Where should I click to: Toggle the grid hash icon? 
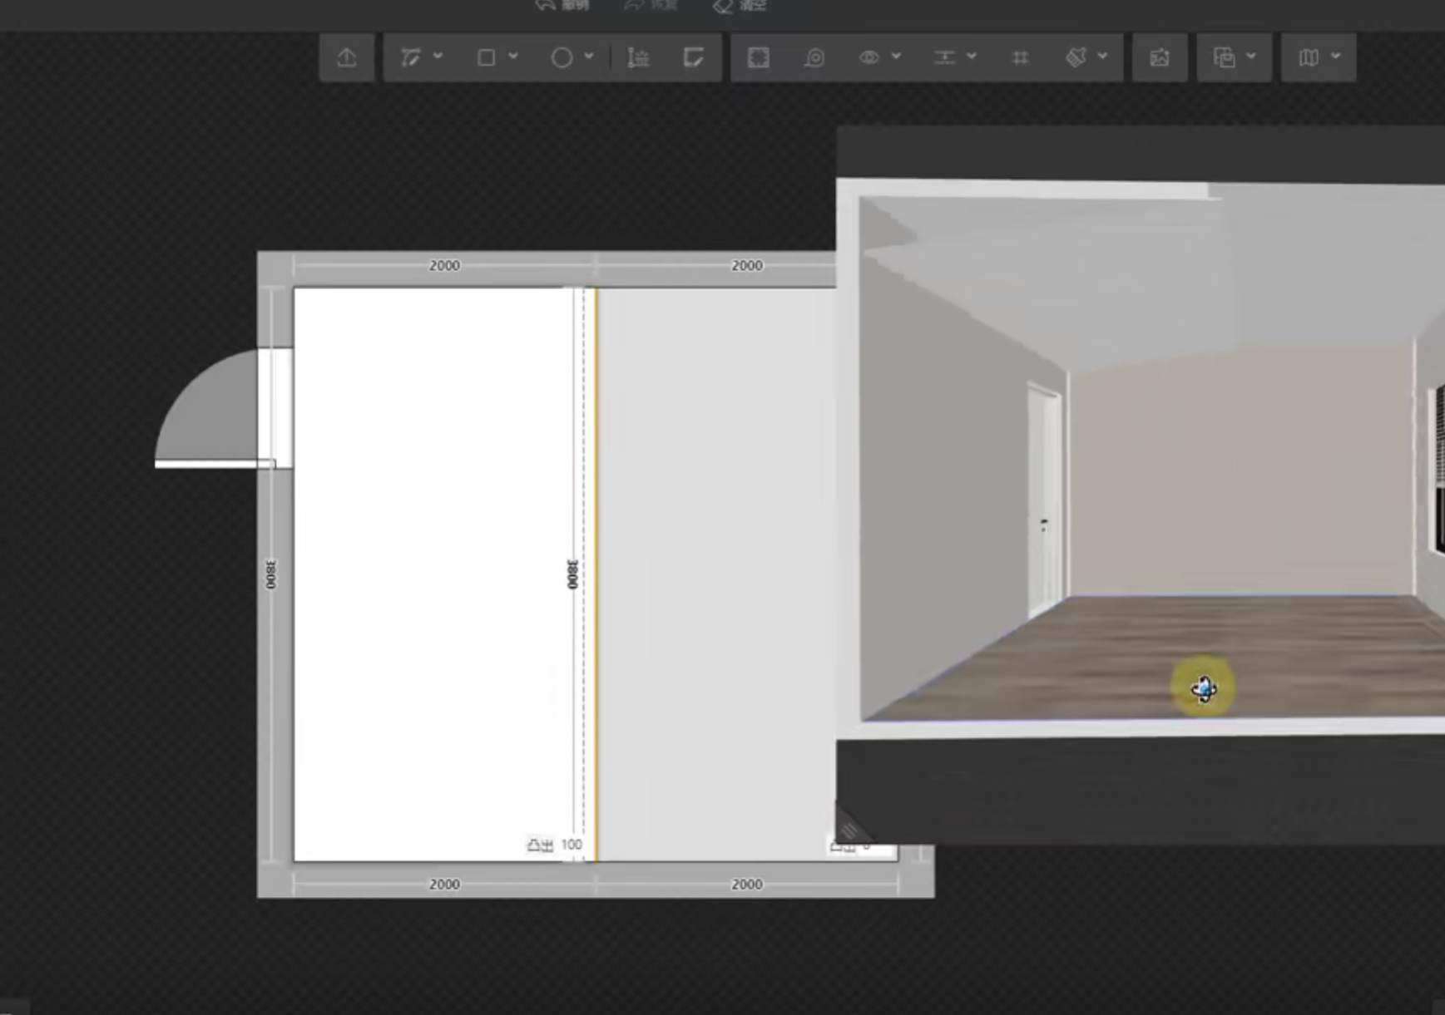(x=1020, y=57)
